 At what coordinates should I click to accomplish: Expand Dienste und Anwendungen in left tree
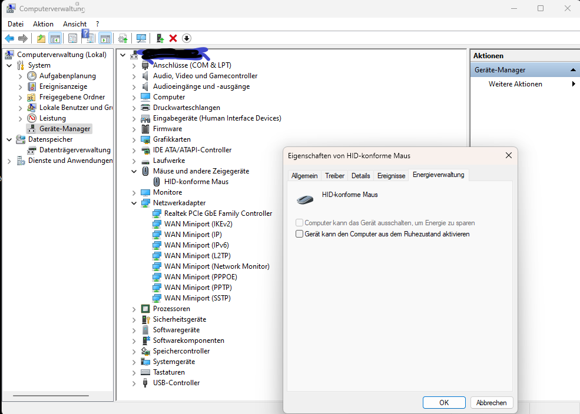tap(9, 161)
